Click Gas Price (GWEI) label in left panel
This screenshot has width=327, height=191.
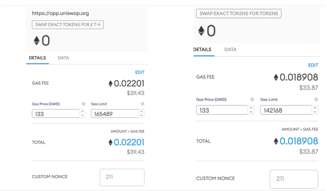click(x=46, y=104)
